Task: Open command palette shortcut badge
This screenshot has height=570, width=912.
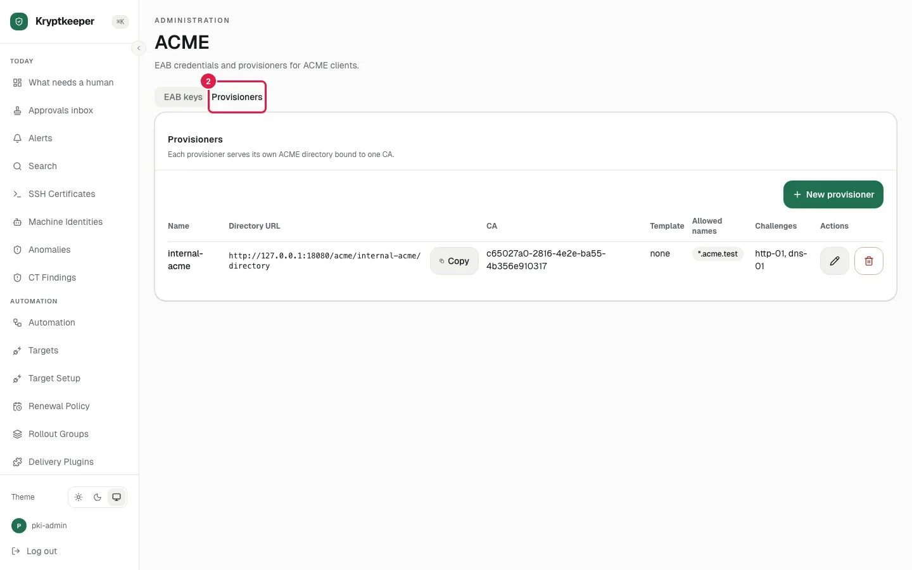Action: pos(120,22)
